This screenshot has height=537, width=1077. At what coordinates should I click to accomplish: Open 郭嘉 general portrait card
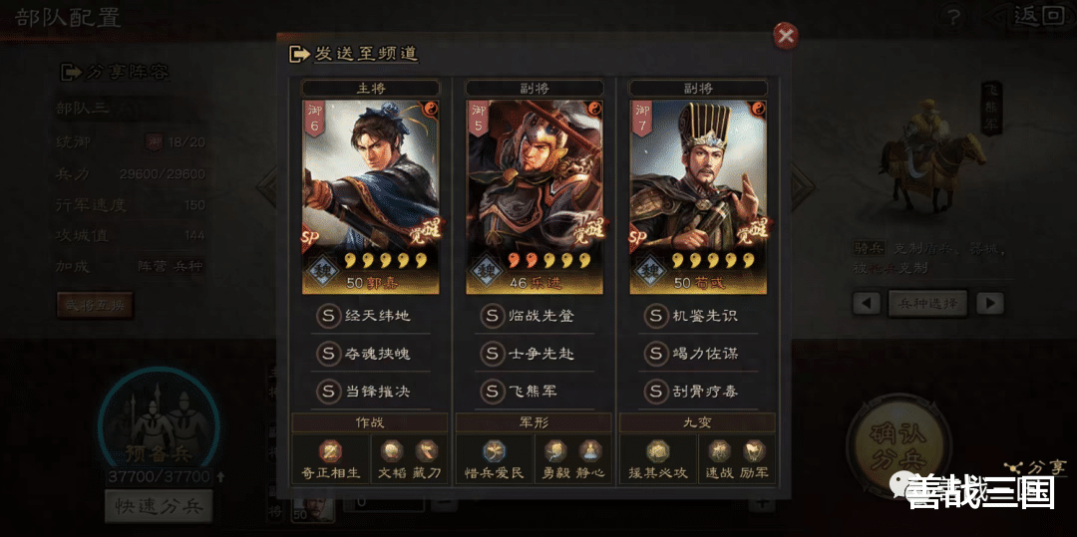[x=371, y=197]
